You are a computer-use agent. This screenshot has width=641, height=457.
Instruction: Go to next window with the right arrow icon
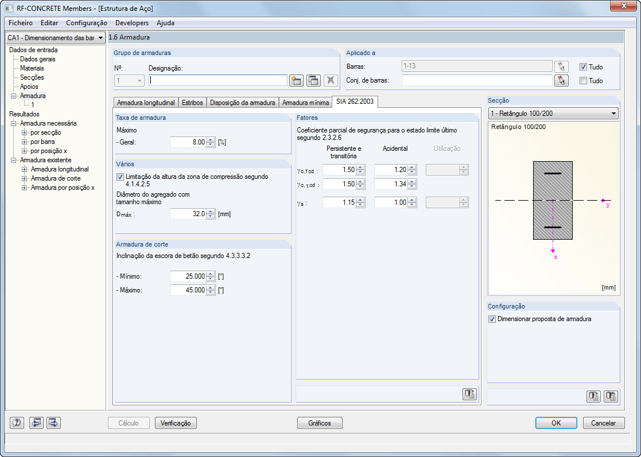(53, 423)
